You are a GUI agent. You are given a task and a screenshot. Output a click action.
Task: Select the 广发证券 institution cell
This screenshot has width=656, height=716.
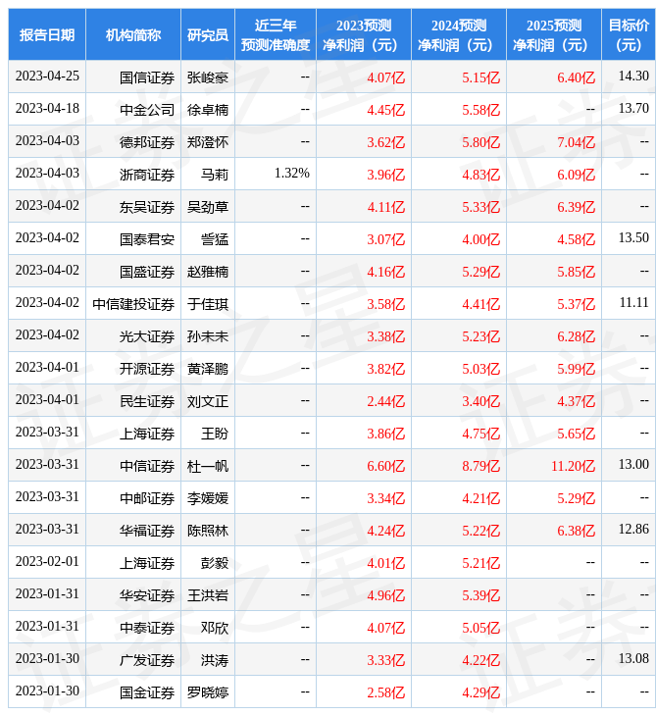[x=147, y=659]
